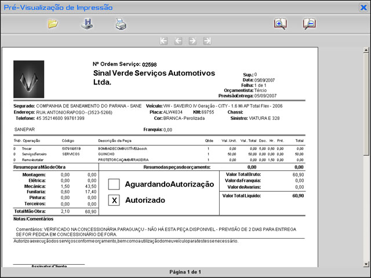Click the scrollbar down arrow

(x=366, y=264)
